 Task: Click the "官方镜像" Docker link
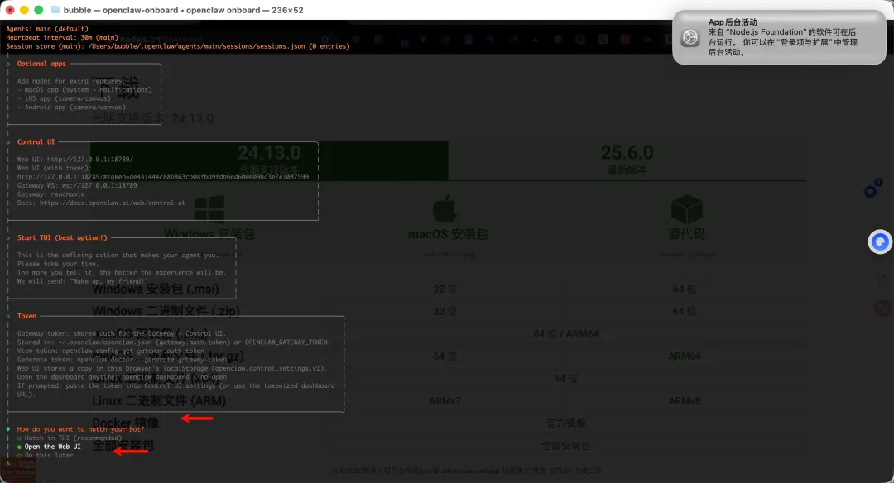click(565, 423)
